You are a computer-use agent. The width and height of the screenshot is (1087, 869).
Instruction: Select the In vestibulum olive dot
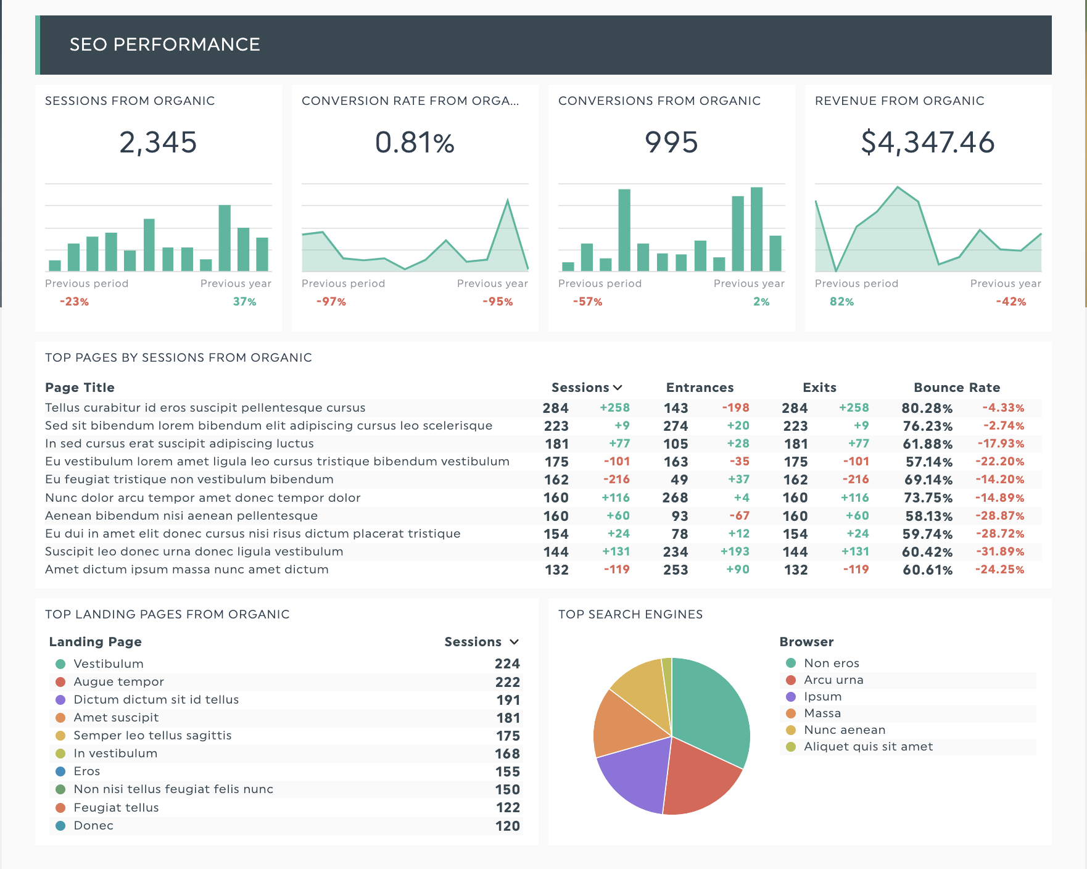click(60, 754)
